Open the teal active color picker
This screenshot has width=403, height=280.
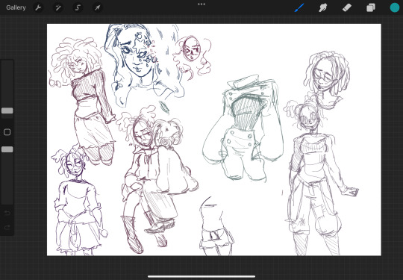click(395, 7)
